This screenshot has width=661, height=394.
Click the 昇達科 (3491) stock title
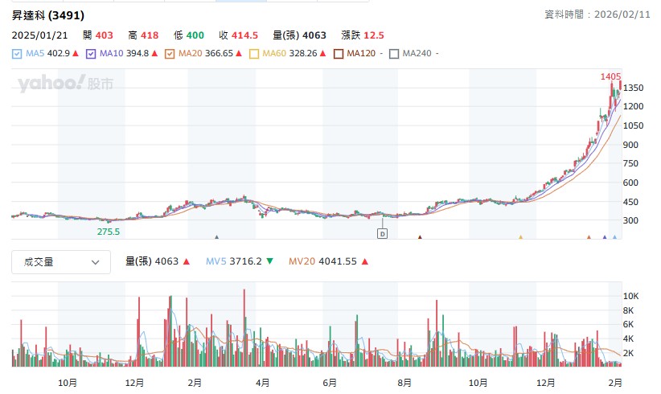(x=47, y=15)
